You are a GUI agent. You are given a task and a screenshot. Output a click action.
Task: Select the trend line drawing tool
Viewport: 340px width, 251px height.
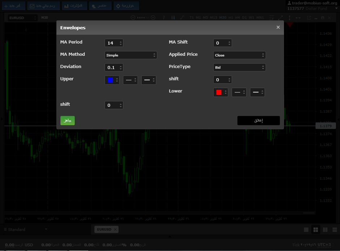(x=280, y=18)
